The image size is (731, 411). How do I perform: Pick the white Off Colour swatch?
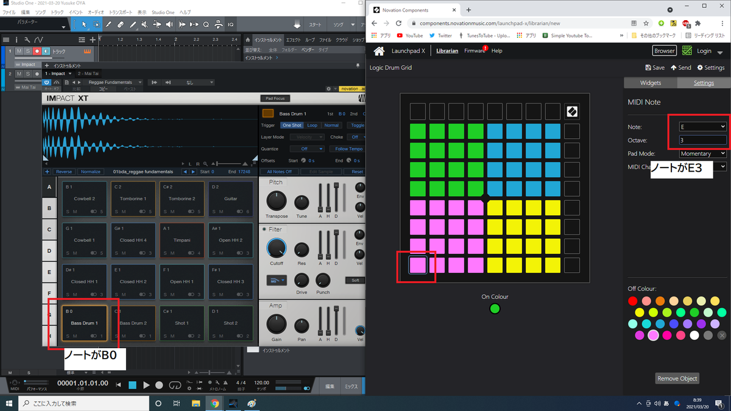click(694, 335)
